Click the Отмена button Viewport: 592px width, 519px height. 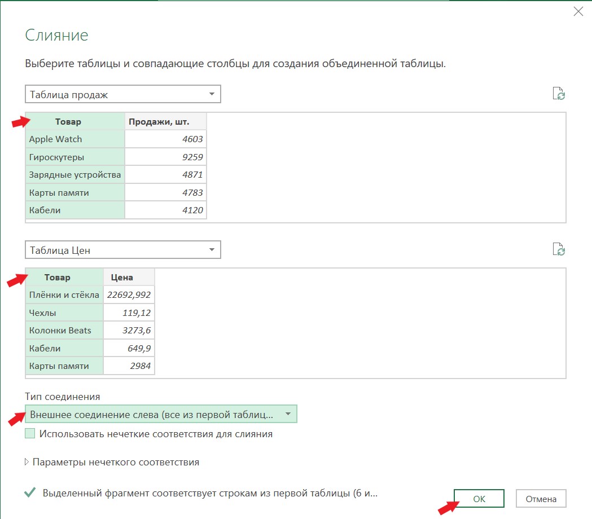pyautogui.click(x=541, y=498)
